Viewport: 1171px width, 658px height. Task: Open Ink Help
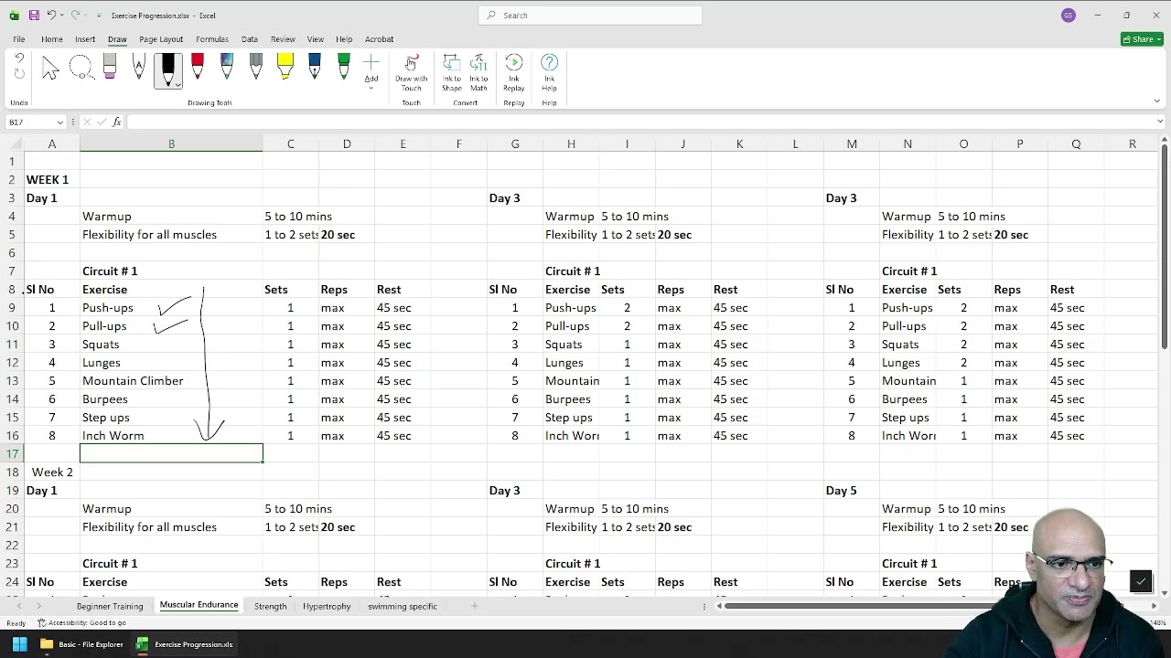point(550,71)
